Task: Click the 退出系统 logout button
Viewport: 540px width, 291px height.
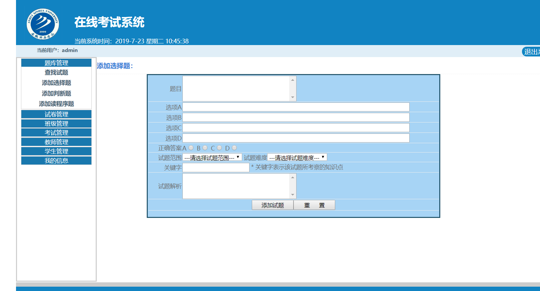Action: pos(531,52)
